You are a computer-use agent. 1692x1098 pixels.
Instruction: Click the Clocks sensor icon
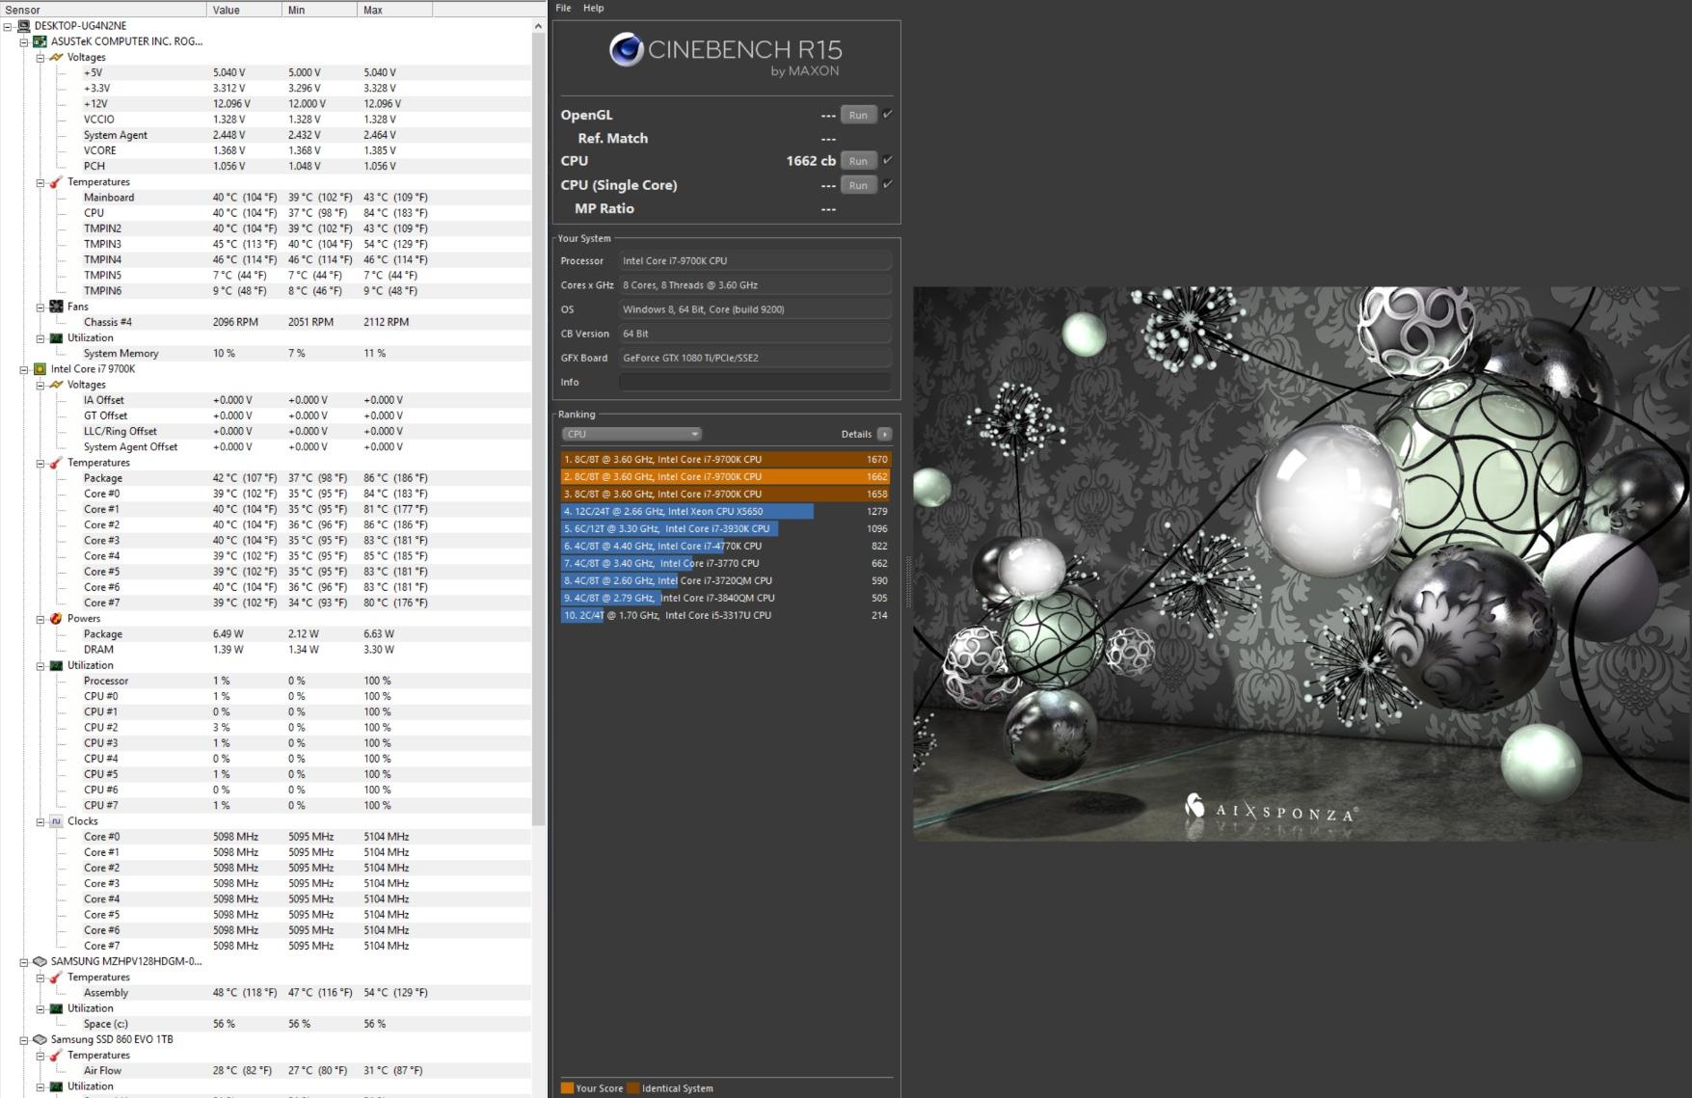click(54, 820)
